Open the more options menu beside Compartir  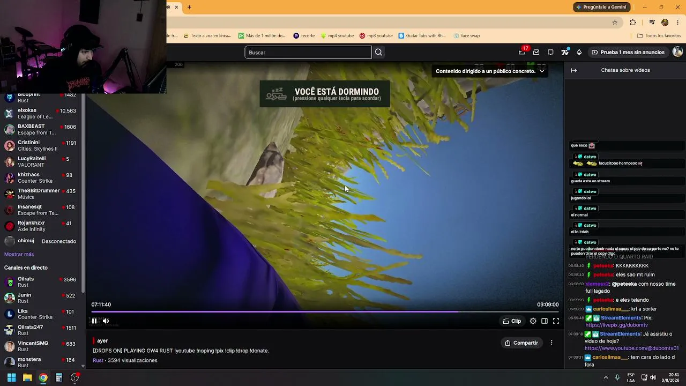551,343
